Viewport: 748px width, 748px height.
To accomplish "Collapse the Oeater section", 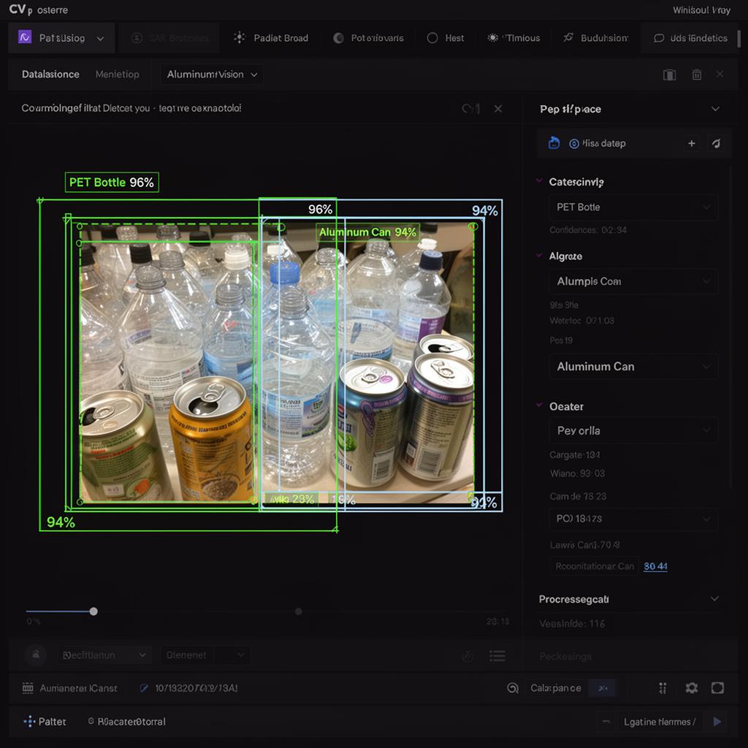I will tap(539, 405).
